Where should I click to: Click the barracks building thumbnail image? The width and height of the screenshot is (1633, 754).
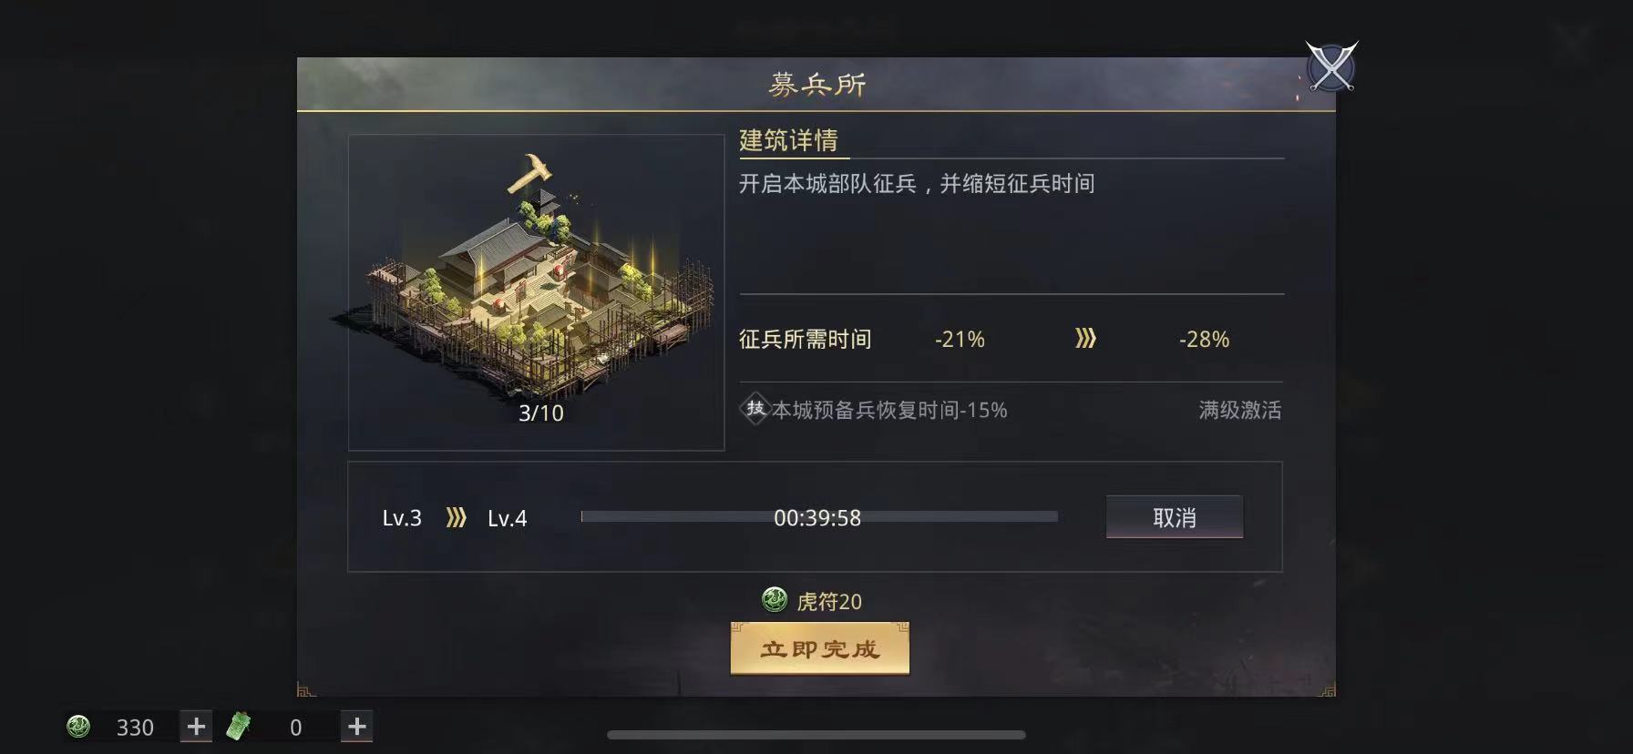point(536,292)
